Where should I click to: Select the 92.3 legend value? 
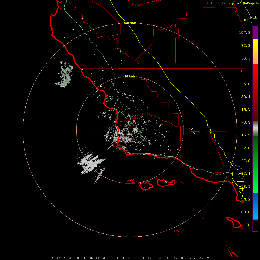pos(246,45)
